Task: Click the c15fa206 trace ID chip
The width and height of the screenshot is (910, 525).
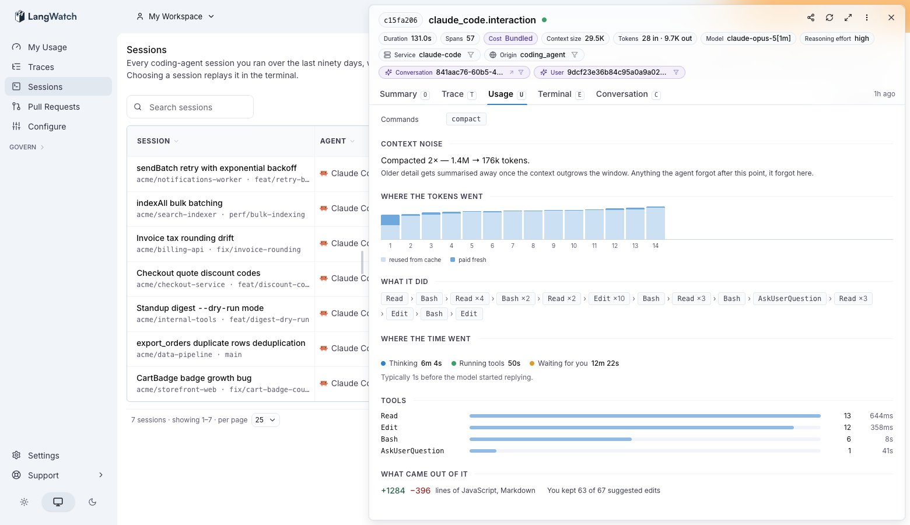Action: pyautogui.click(x=401, y=20)
